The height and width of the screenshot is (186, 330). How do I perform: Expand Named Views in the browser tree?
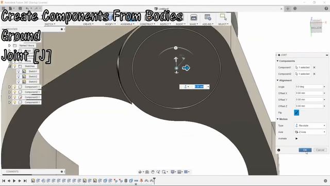click(x=9, y=45)
